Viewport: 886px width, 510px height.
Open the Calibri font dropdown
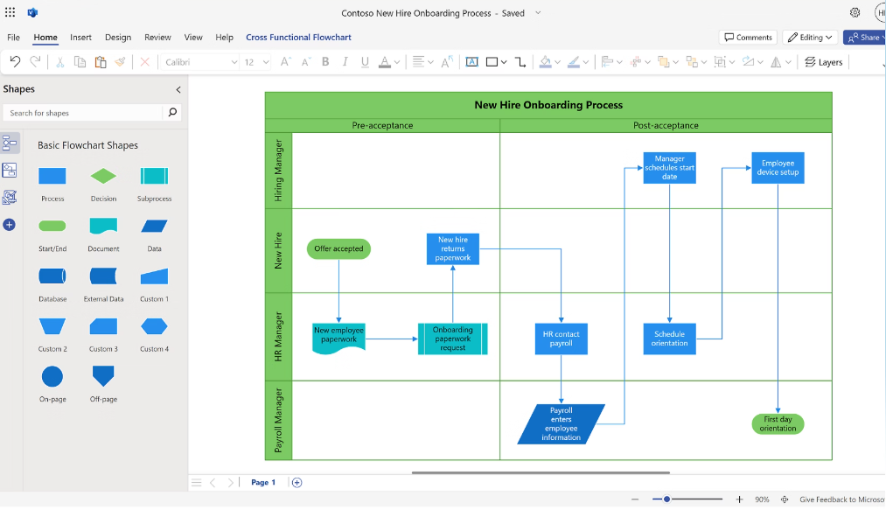tap(233, 61)
